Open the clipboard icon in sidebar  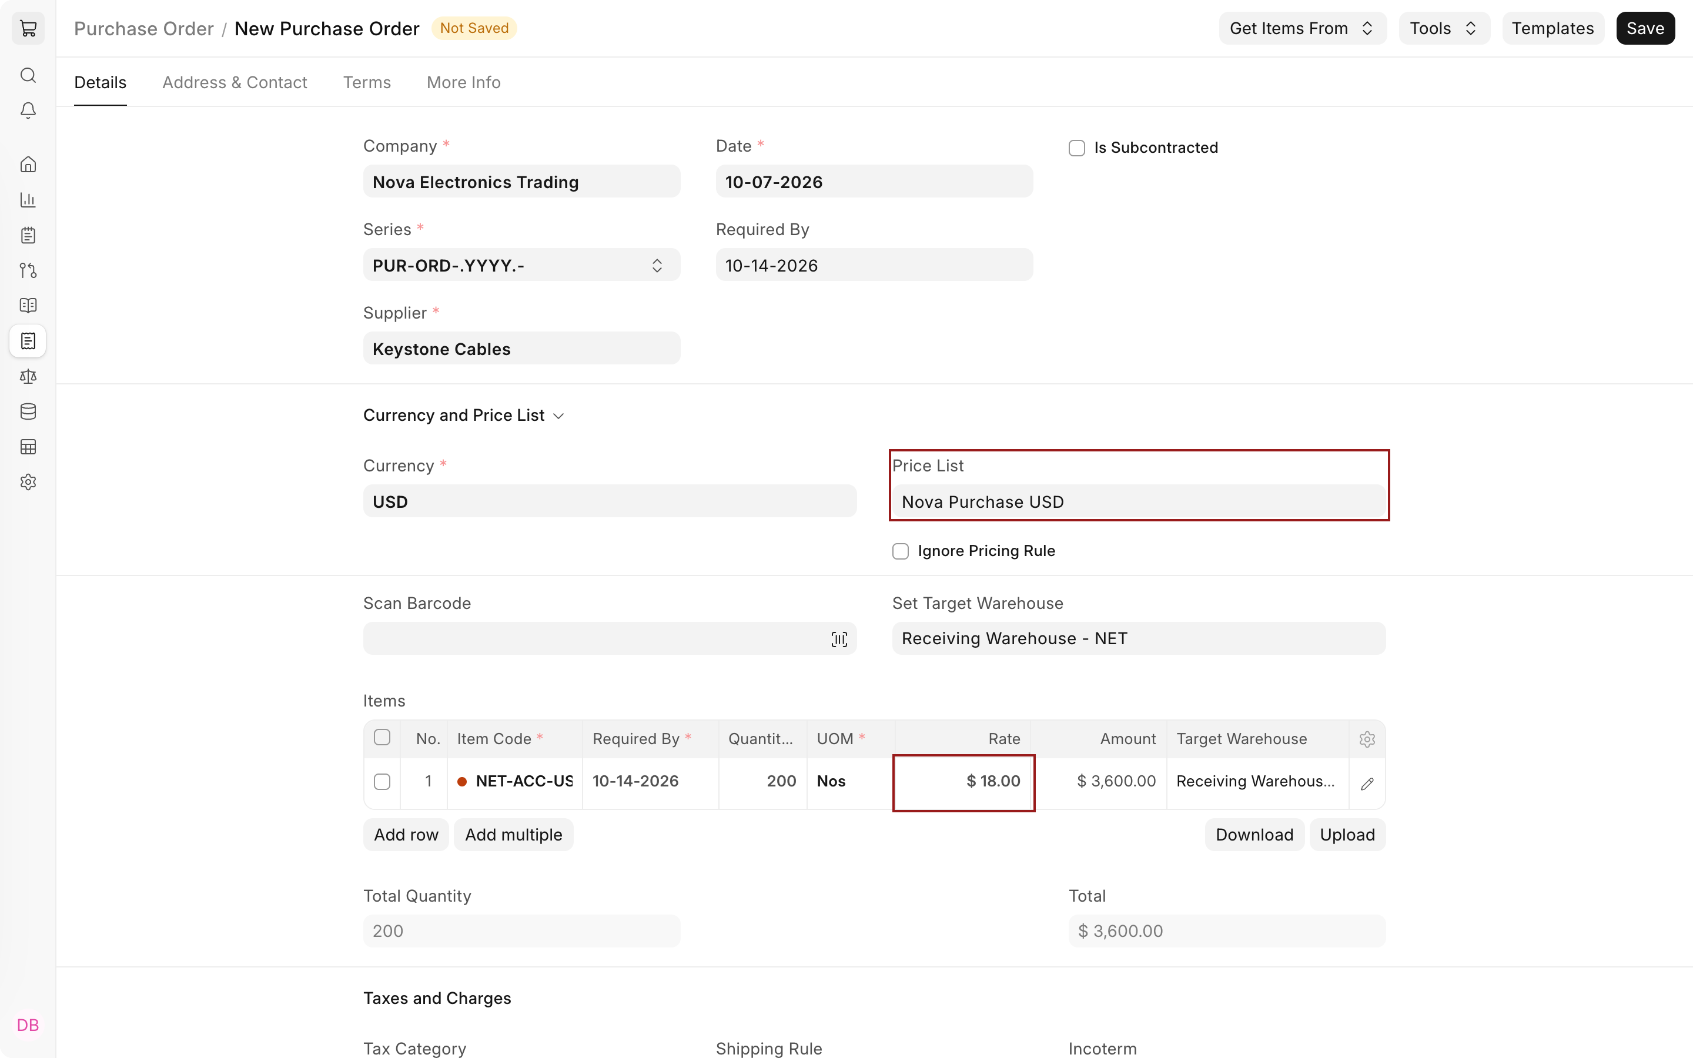28,235
